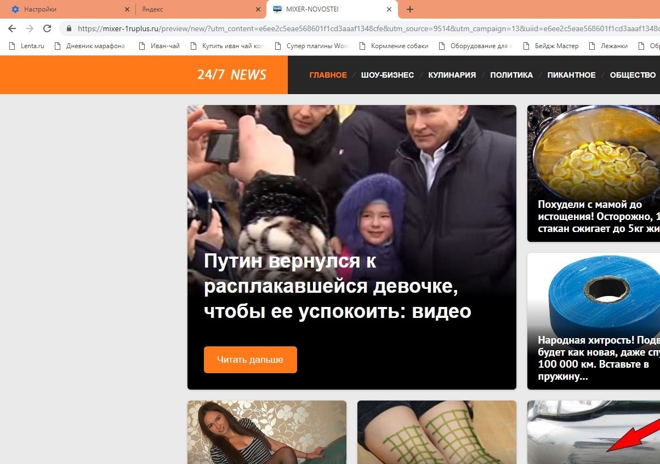
Task: Open the Lenta.ru bookmark
Action: [27, 46]
